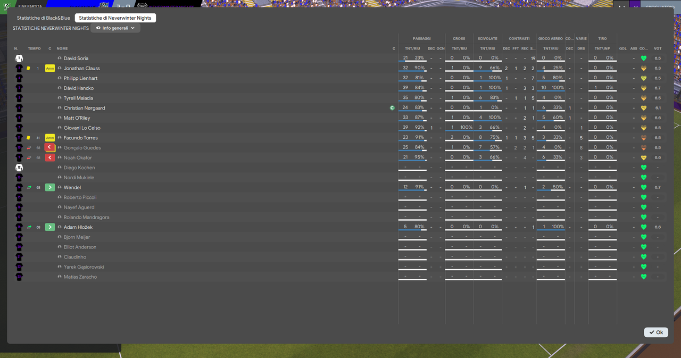The image size is (681, 358).
Task: Click David Soria's white goalkeeper shirt icon
Action: [19, 59]
